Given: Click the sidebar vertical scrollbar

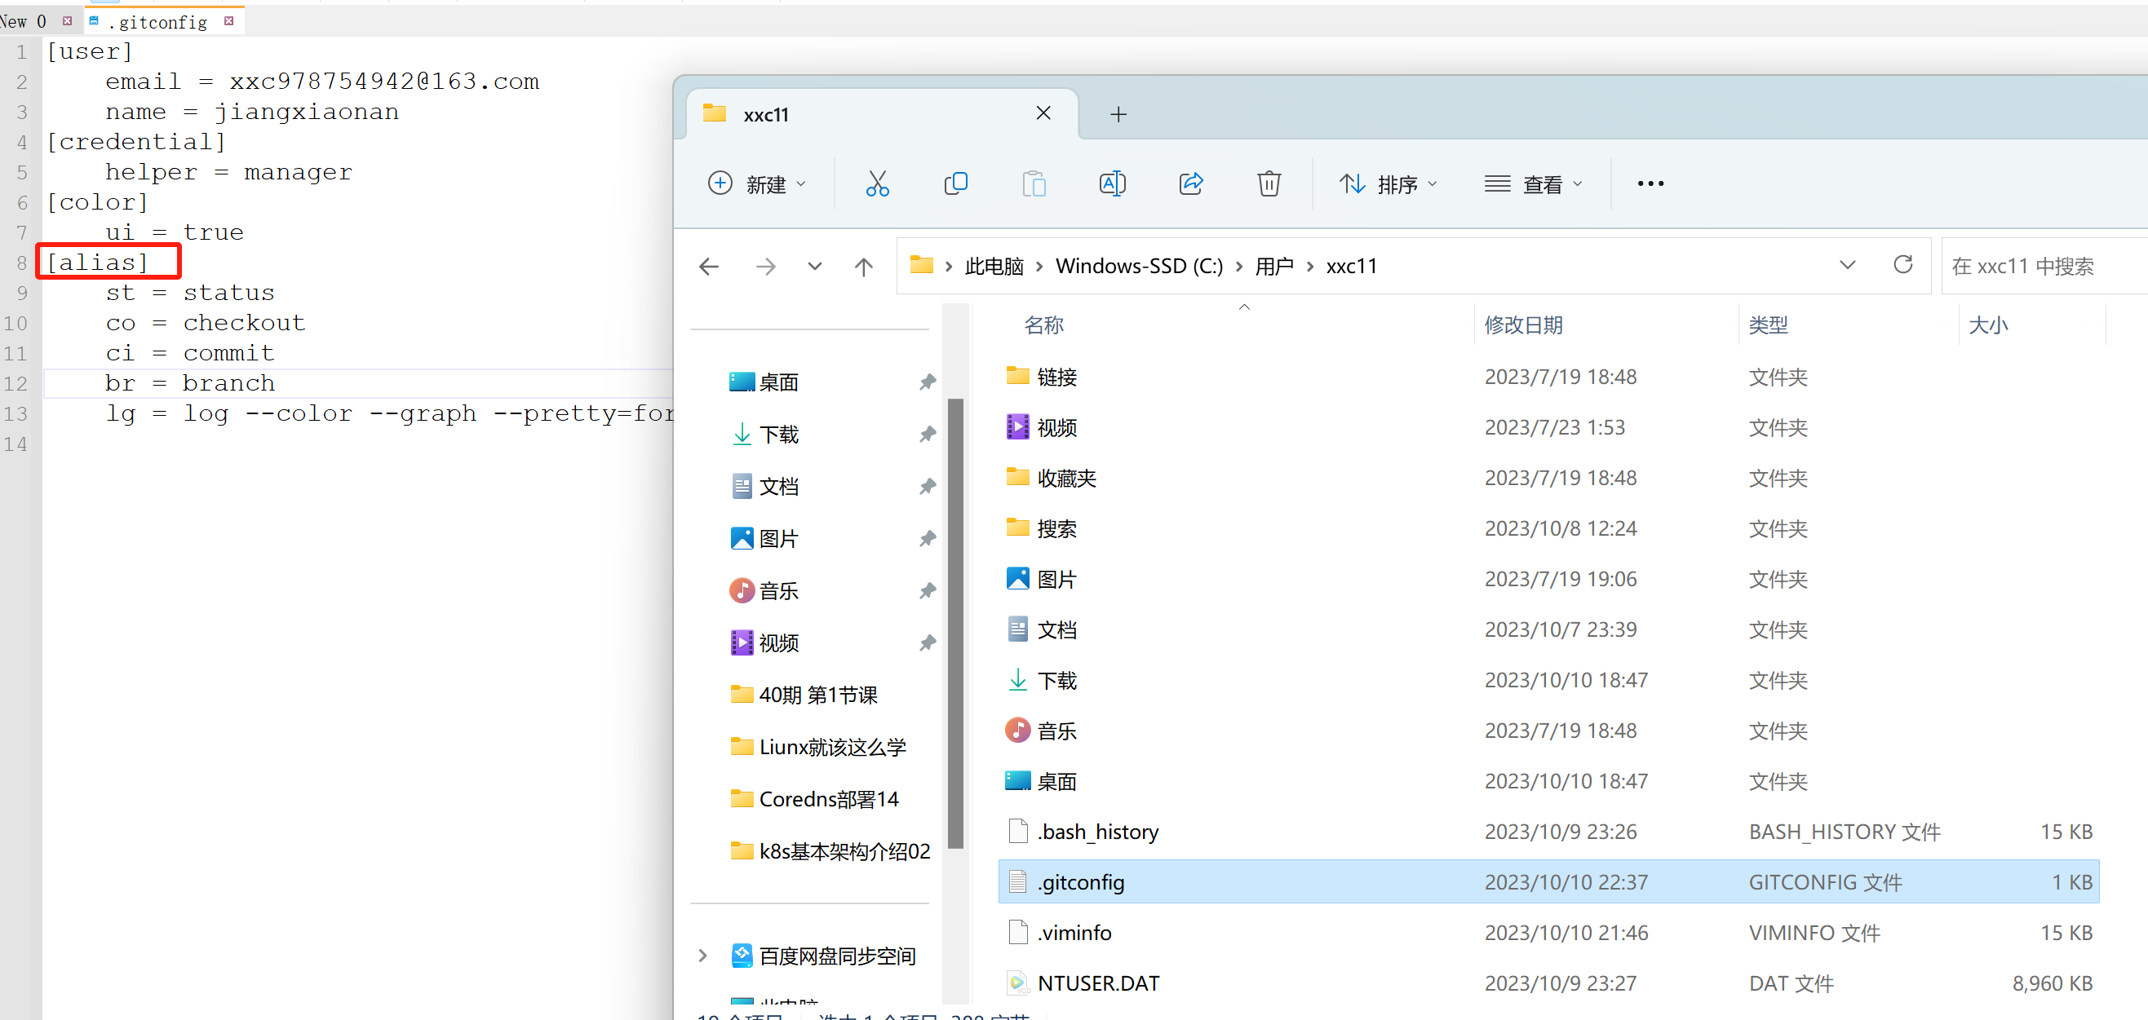Looking at the screenshot, I should (x=955, y=622).
